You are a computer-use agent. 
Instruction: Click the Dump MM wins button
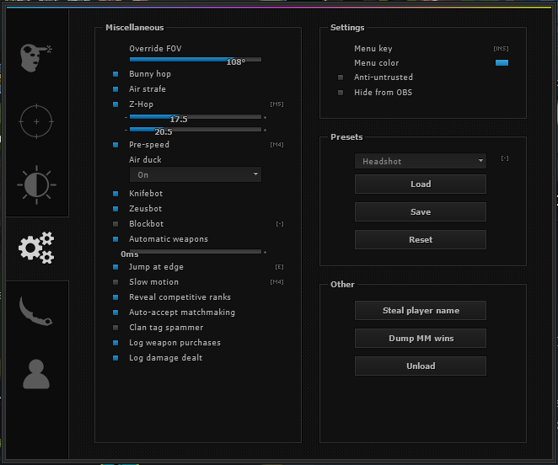420,339
